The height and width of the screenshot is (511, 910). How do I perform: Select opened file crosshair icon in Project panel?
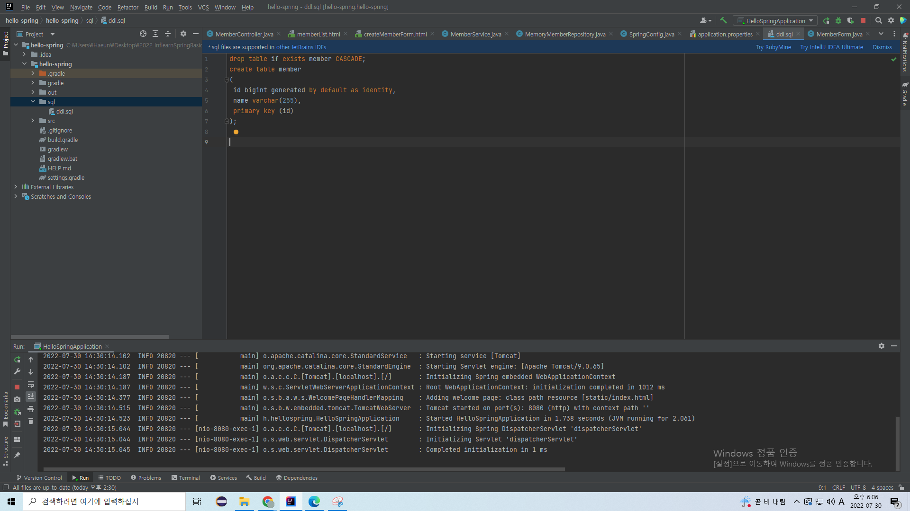(143, 34)
